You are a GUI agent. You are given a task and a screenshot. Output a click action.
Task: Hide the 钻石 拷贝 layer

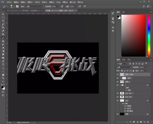(118, 97)
